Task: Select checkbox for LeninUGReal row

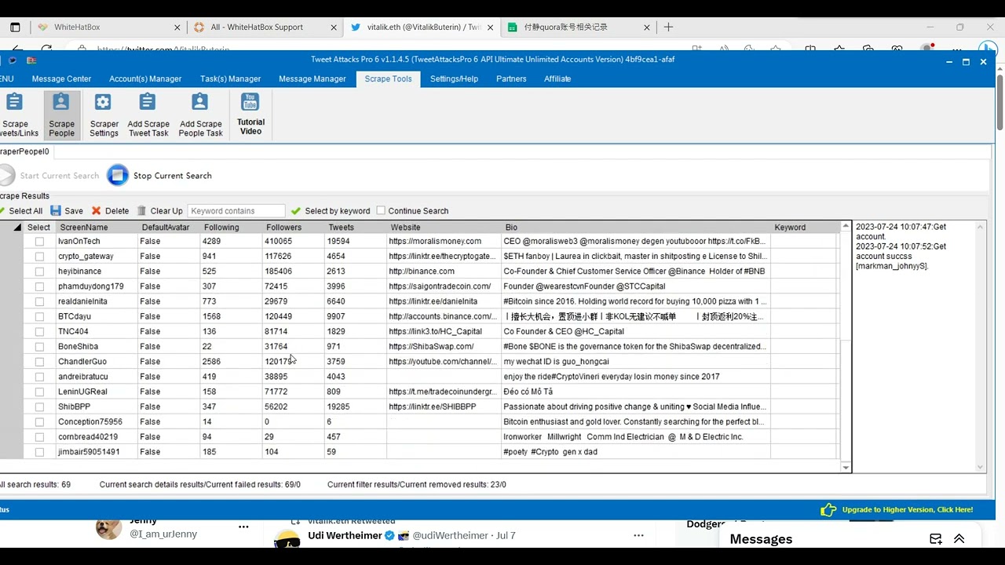Action: coord(39,392)
